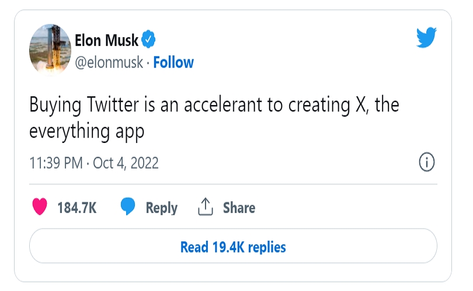This screenshot has width=473, height=291.
Task: Click the Share label
Action: coord(239,208)
